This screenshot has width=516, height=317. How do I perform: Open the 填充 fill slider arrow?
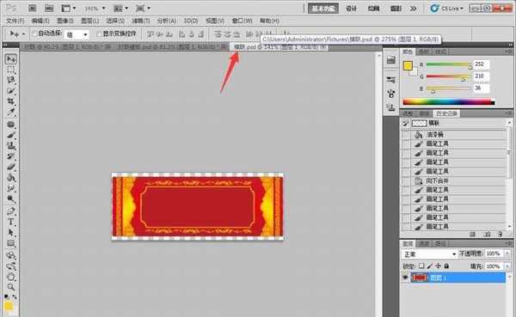[507, 266]
